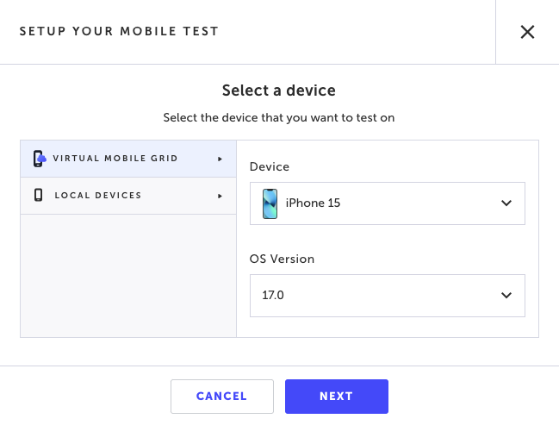The width and height of the screenshot is (559, 425).
Task: Click the Virtual Mobile Grid cloud phone icon
Action: pos(40,159)
